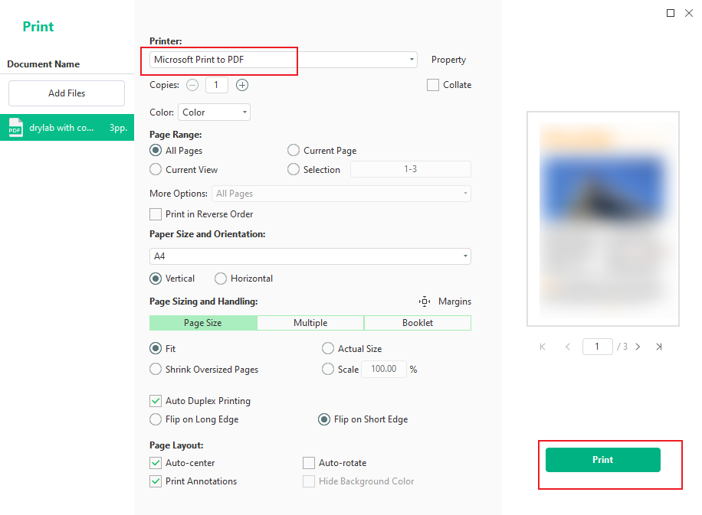Open the Printer dropdown
This screenshot has height=515, width=702.
(411, 59)
